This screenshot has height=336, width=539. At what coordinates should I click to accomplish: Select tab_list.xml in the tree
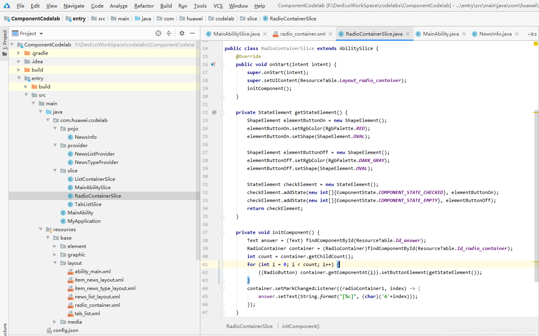coord(87,313)
